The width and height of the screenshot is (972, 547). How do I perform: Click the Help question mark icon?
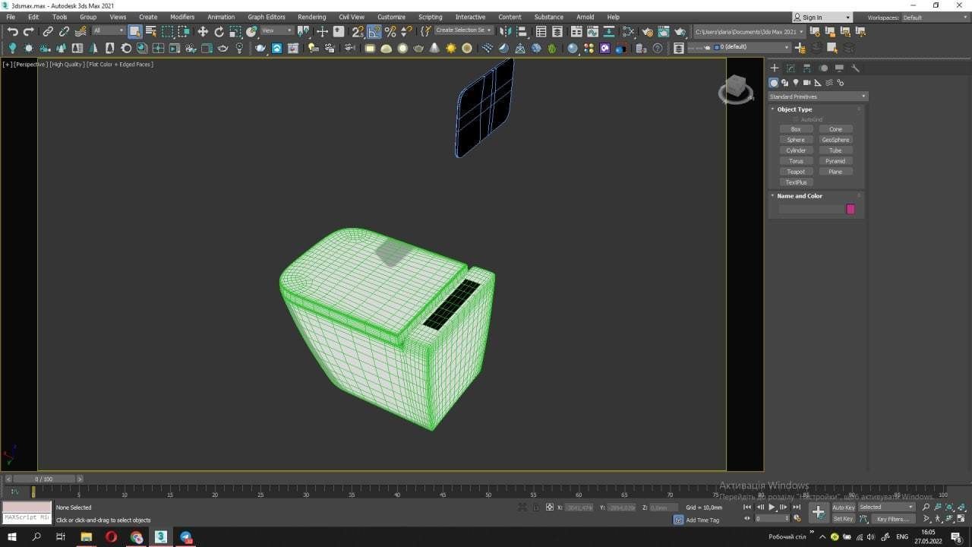click(658, 48)
